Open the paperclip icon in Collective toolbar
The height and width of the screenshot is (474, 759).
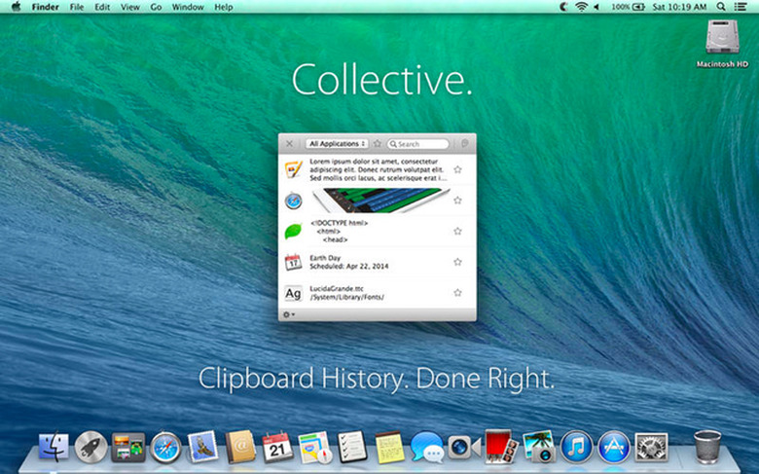tap(465, 144)
